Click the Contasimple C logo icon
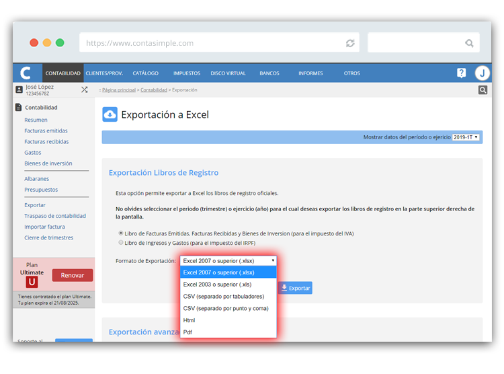Screen dimensions: 504x374 point(26,73)
